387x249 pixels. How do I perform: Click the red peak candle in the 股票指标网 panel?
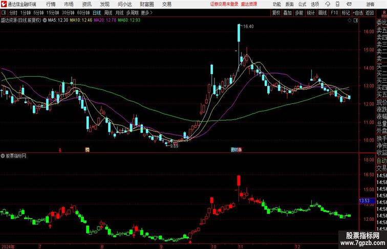(x=239, y=180)
